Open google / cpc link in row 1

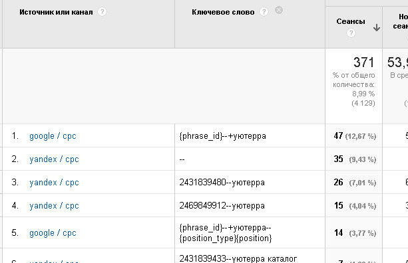[53, 135]
